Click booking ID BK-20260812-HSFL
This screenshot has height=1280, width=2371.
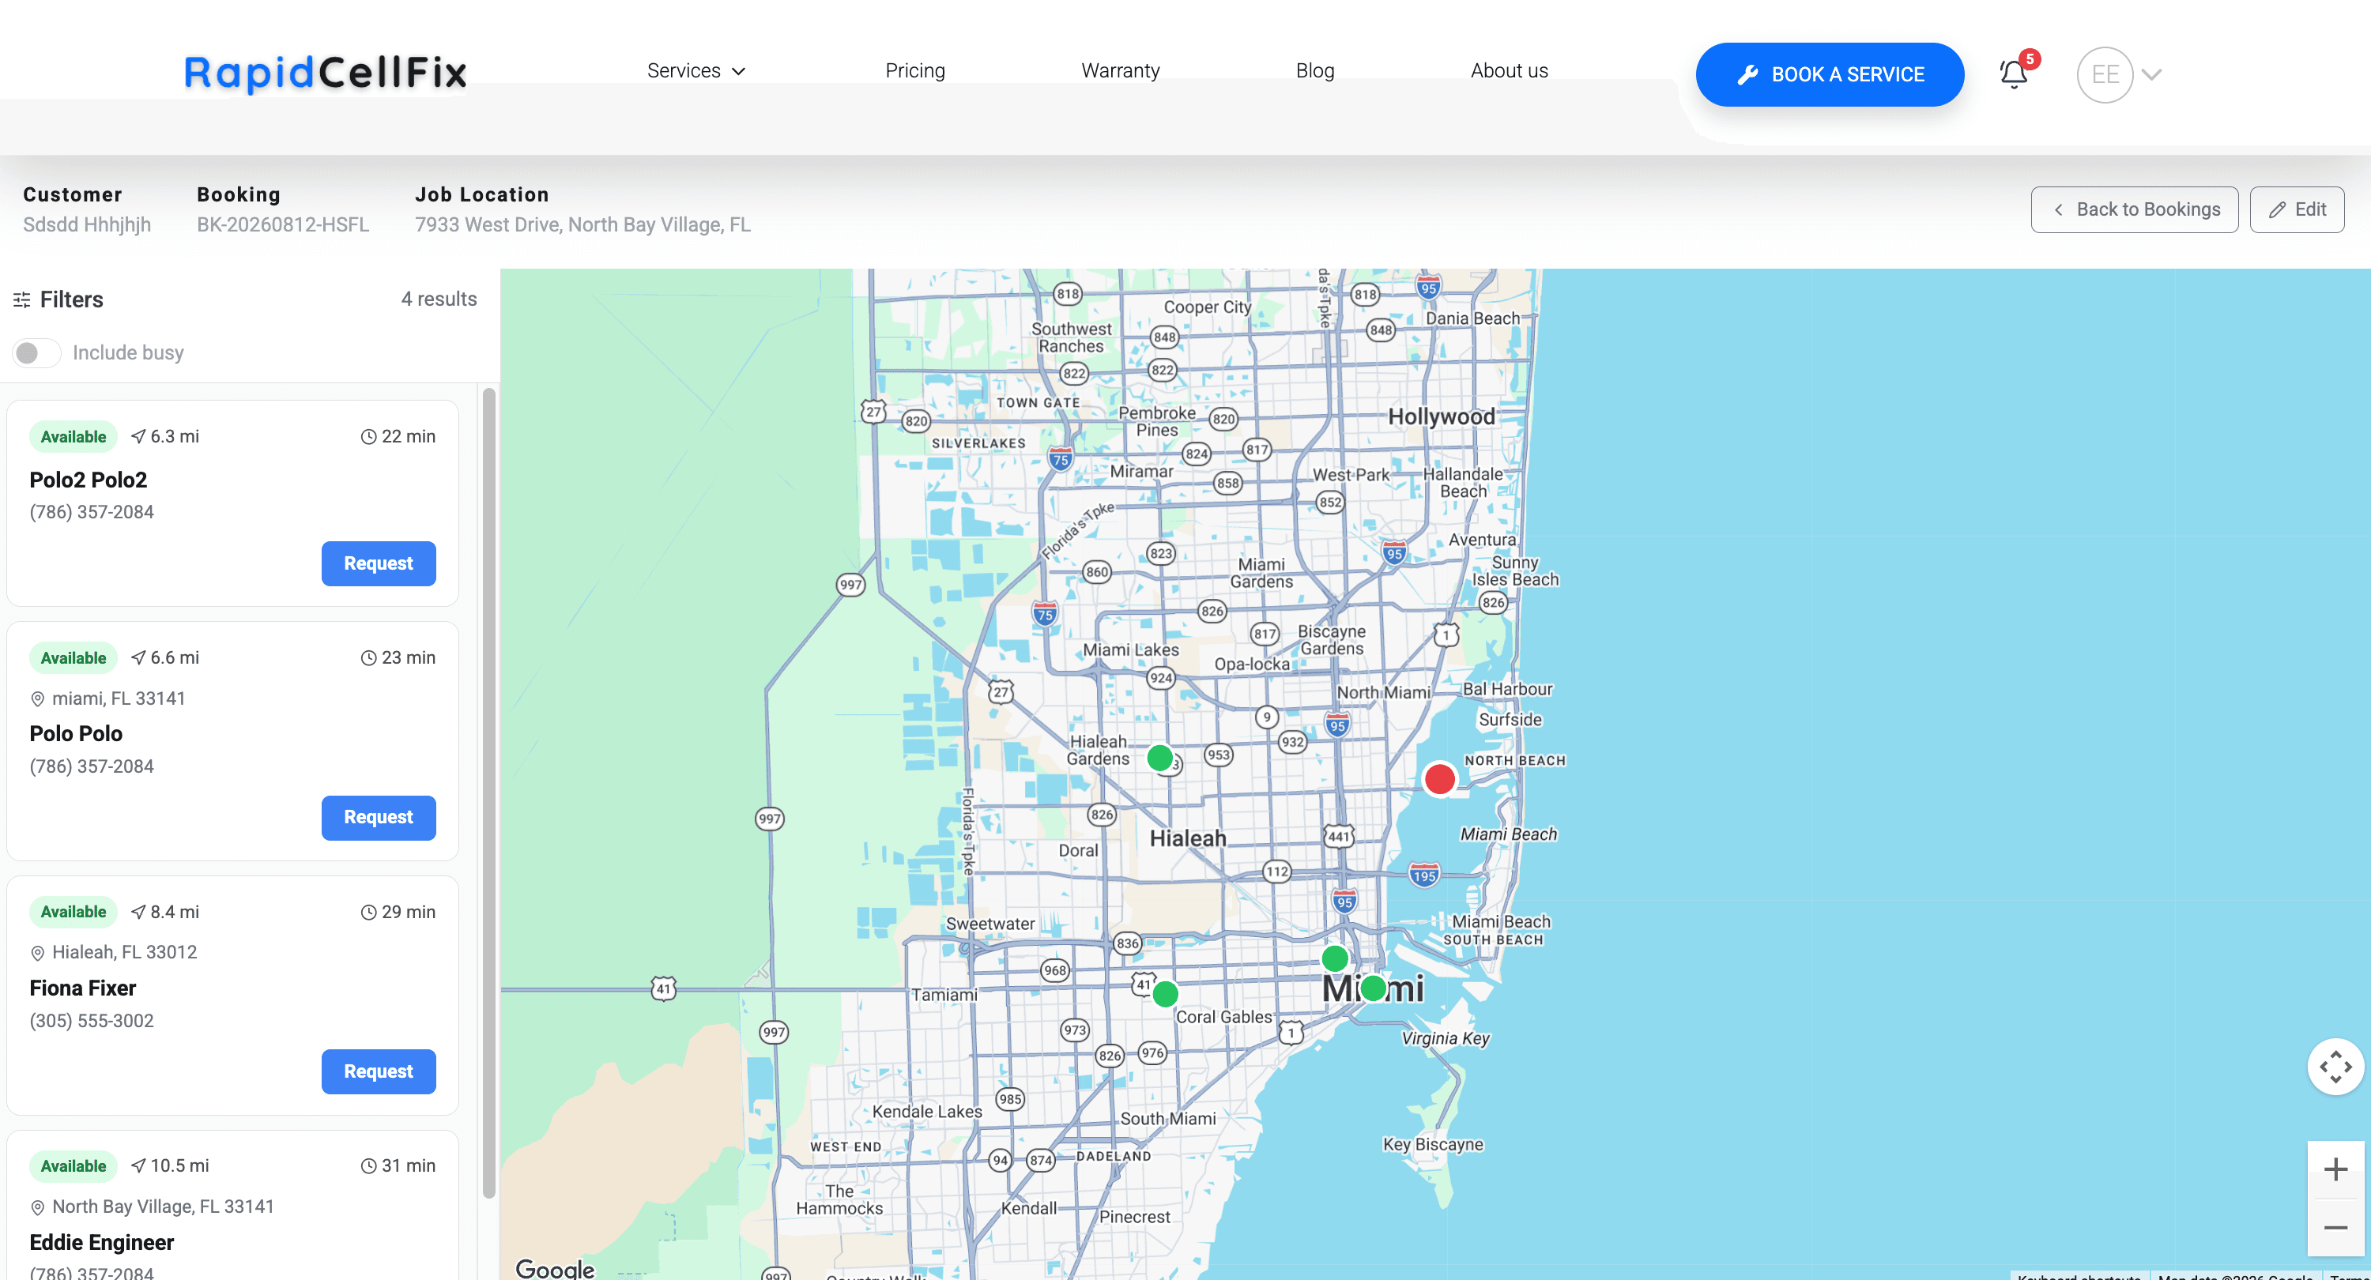pyautogui.click(x=283, y=224)
